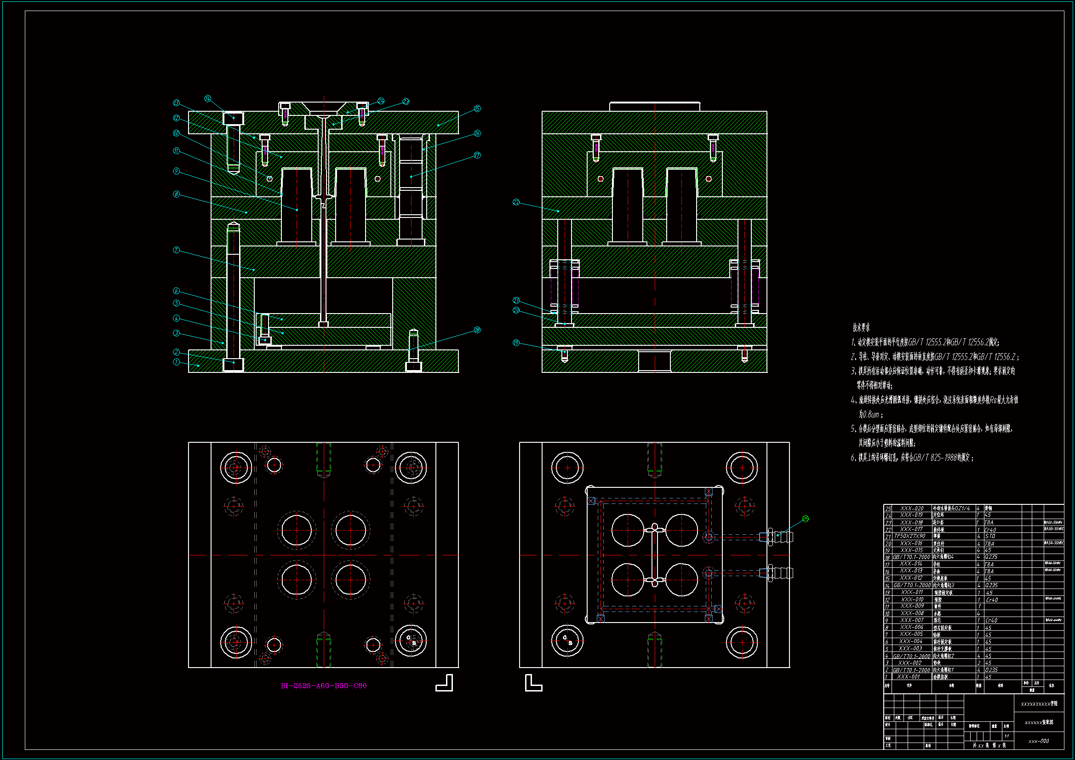1075x760 pixels.
Task: Select part balloon number 7
Action: [x=177, y=250]
